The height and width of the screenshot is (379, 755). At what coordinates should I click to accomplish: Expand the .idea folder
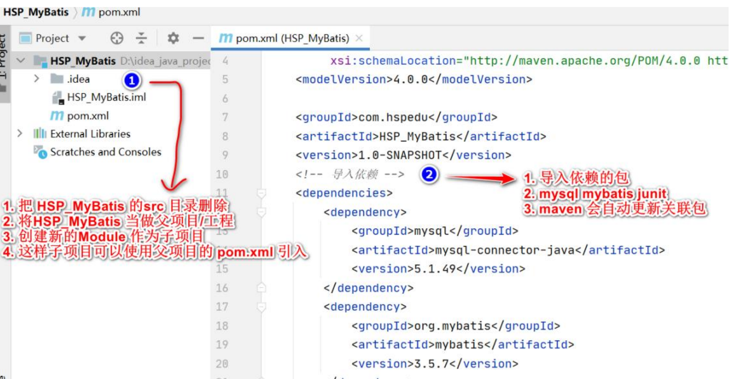pos(37,79)
